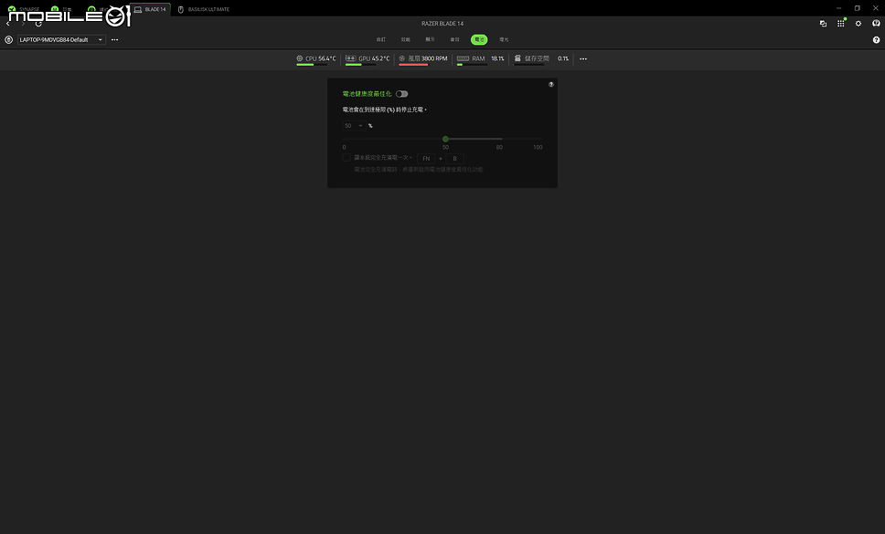Screen dimensions: 885x534
Task: Click the laptop icon on the Blade 14 tab
Action: 138,9
